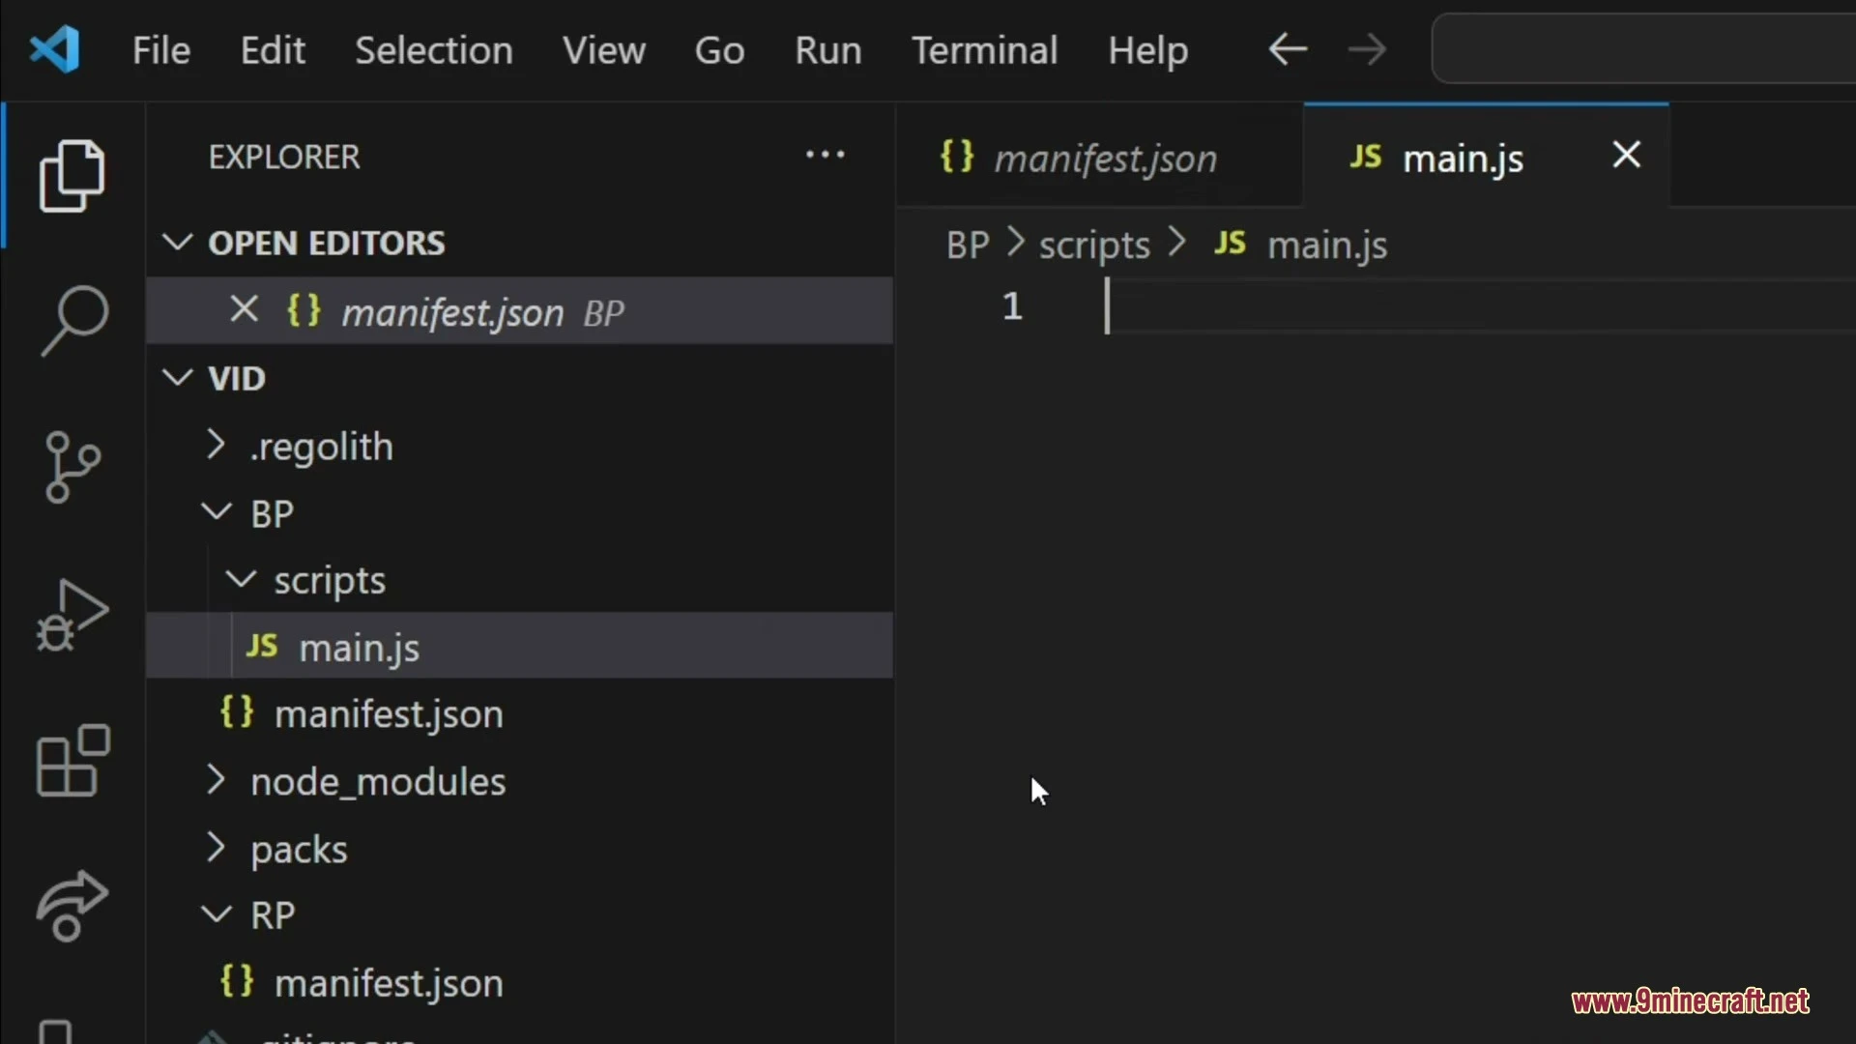This screenshot has width=1856, height=1044.
Task: Open the Selection menu
Action: pos(434,49)
